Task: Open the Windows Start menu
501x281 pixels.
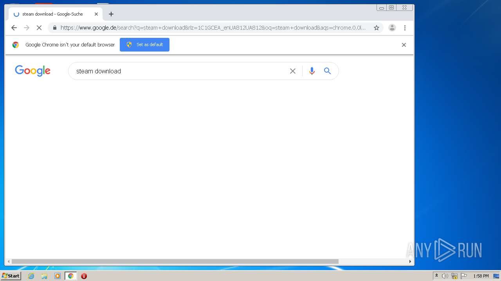Action: pos(11,276)
